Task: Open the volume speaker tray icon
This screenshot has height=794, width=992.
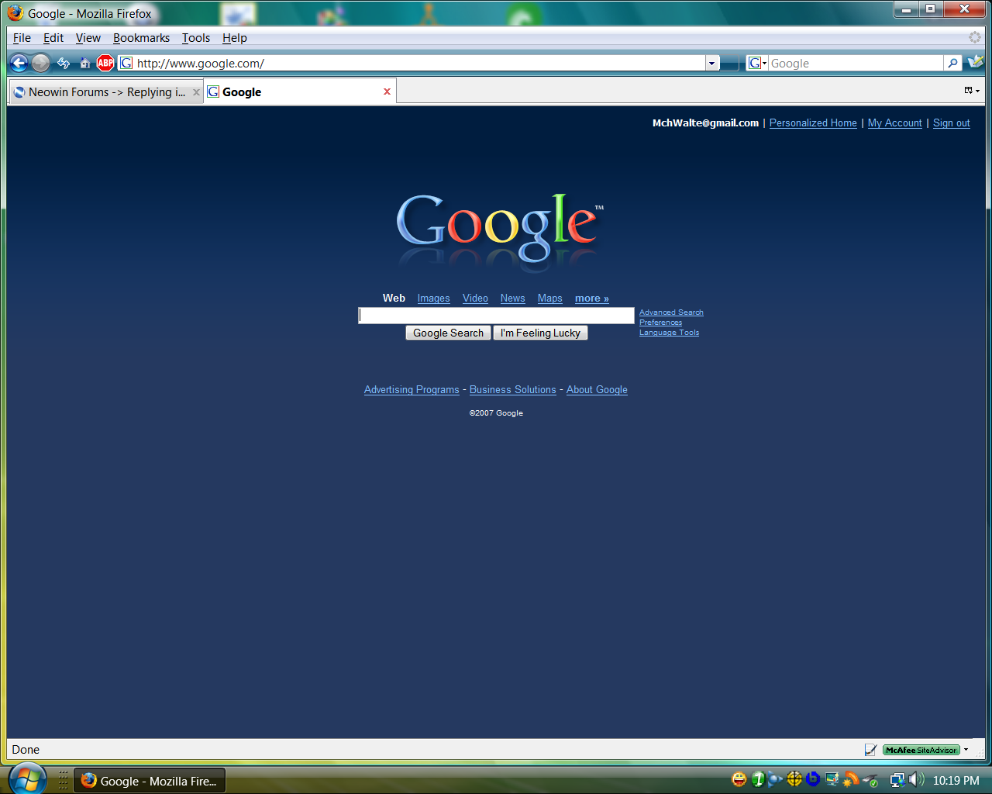Action: [917, 779]
